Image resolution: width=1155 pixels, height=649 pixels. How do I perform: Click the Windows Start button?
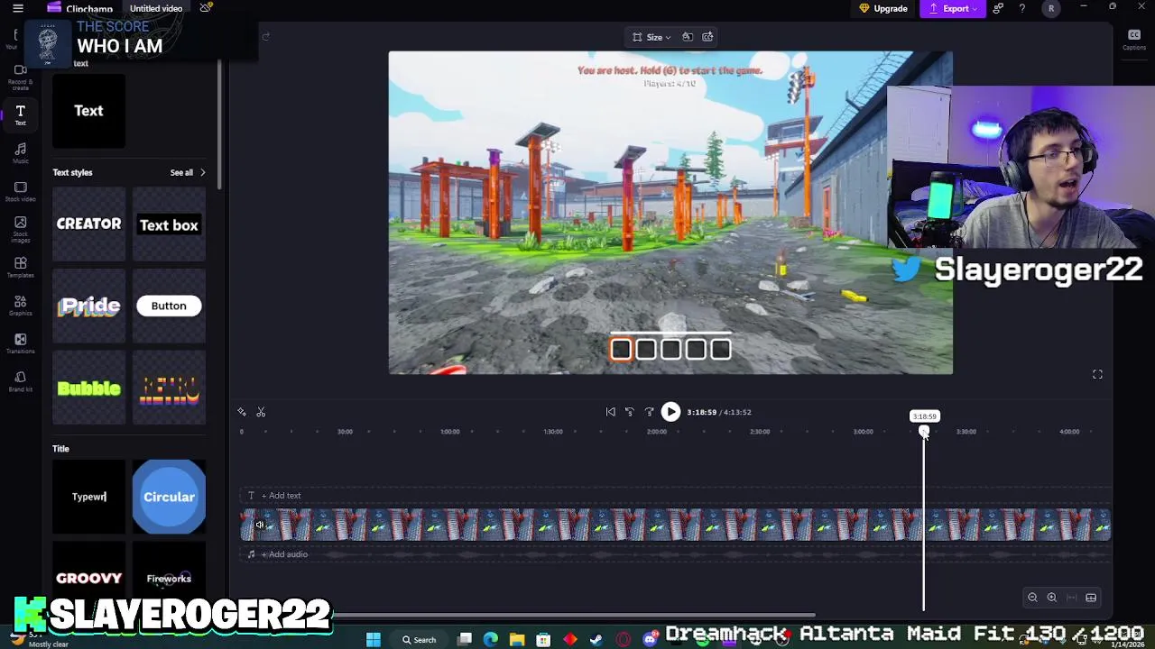tap(373, 640)
